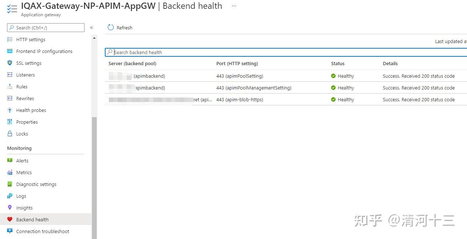Click the Server (backend pool) column header

click(x=132, y=63)
